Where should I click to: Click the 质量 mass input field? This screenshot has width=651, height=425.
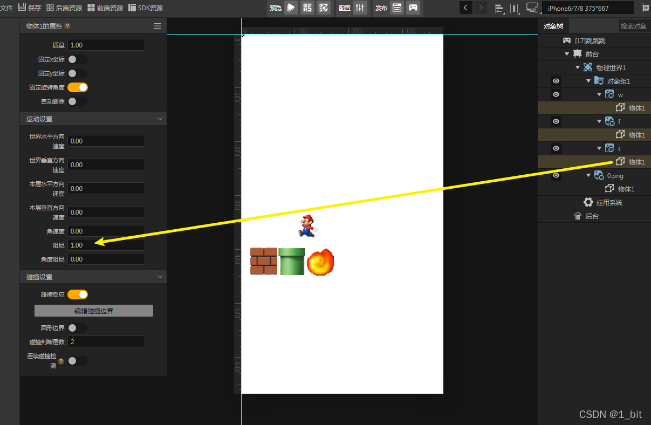pos(106,45)
